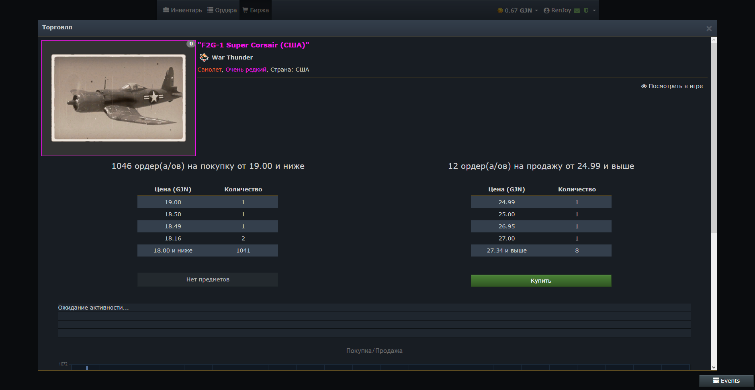755x390 pixels.
Task: Select the 27.34 и выше sell row
Action: tap(541, 250)
